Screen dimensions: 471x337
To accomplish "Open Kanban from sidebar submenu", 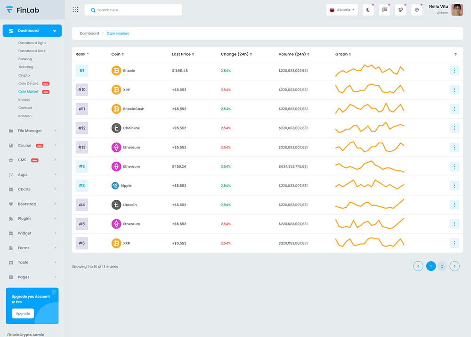I will point(25,116).
